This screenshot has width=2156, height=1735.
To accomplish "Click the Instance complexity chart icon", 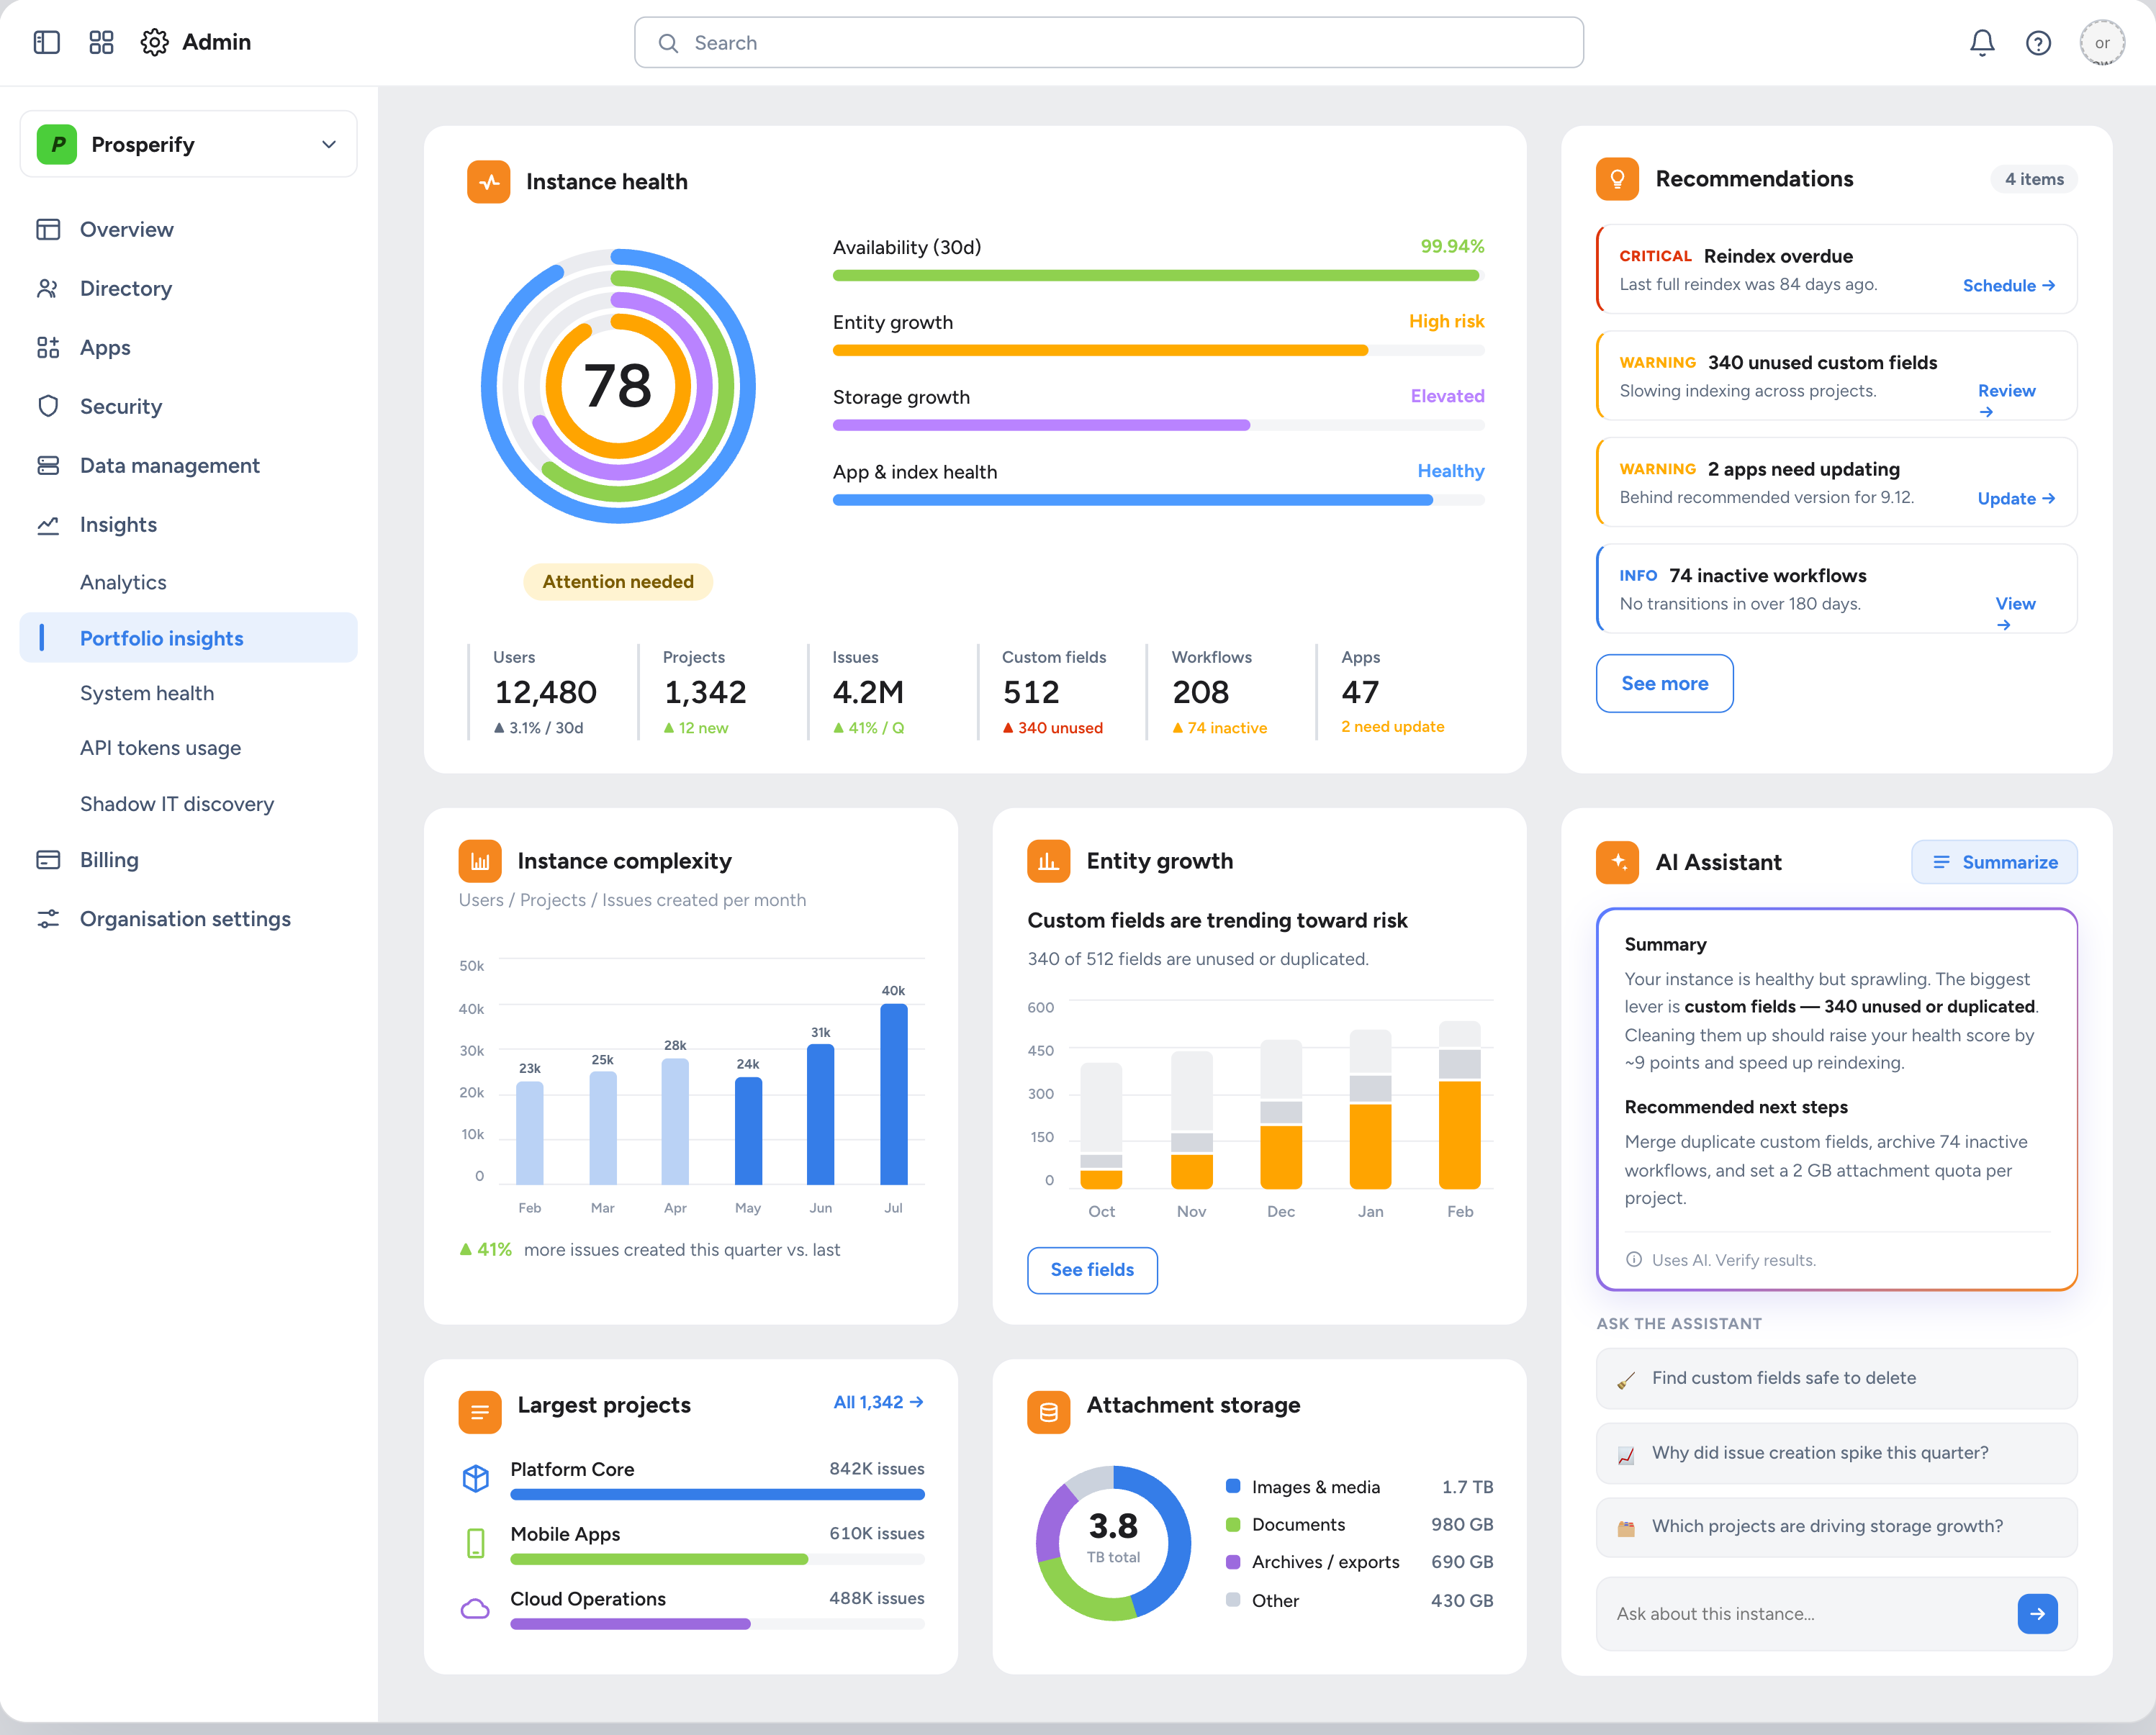I will (480, 861).
